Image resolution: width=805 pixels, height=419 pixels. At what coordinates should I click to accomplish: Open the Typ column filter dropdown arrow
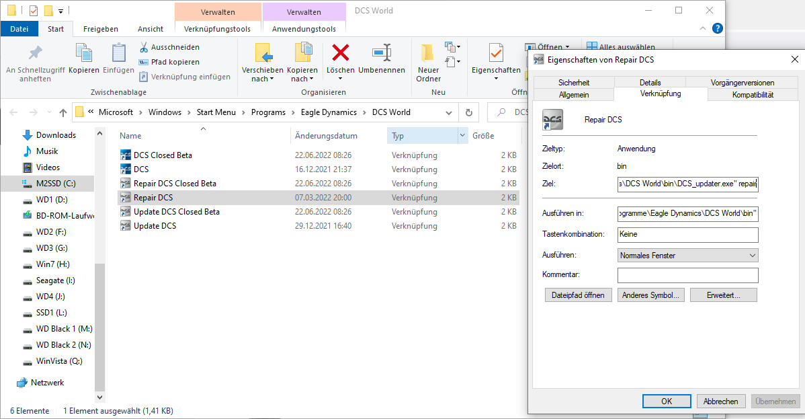pos(462,136)
